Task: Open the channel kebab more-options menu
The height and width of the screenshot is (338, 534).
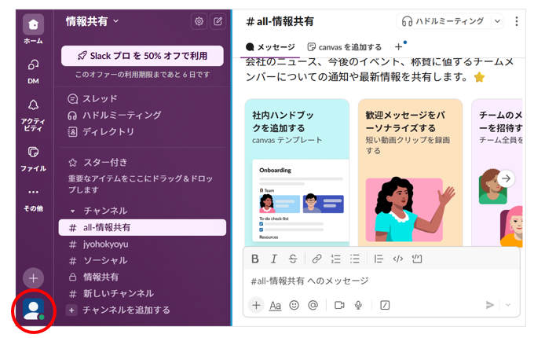Action: pyautogui.click(x=517, y=21)
